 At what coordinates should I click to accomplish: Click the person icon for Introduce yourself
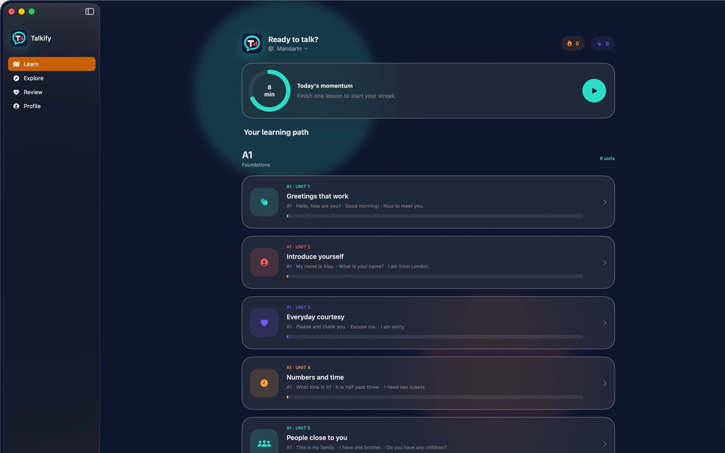(264, 262)
